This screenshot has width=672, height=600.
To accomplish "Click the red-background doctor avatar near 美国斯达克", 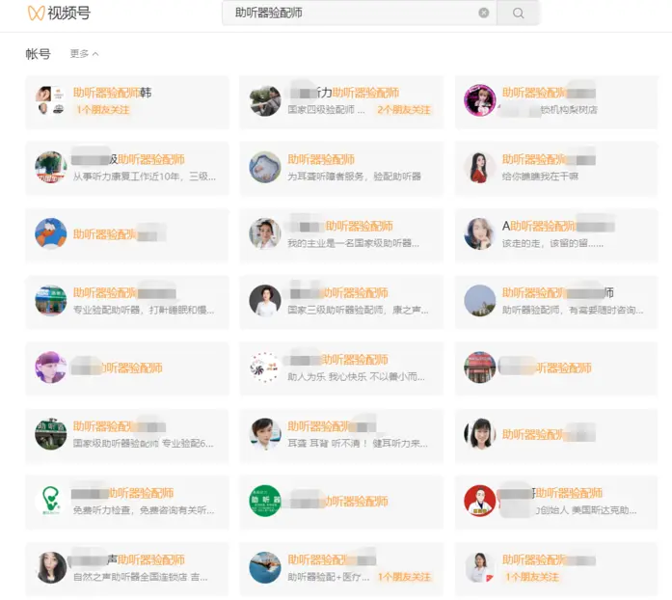I will (479, 501).
